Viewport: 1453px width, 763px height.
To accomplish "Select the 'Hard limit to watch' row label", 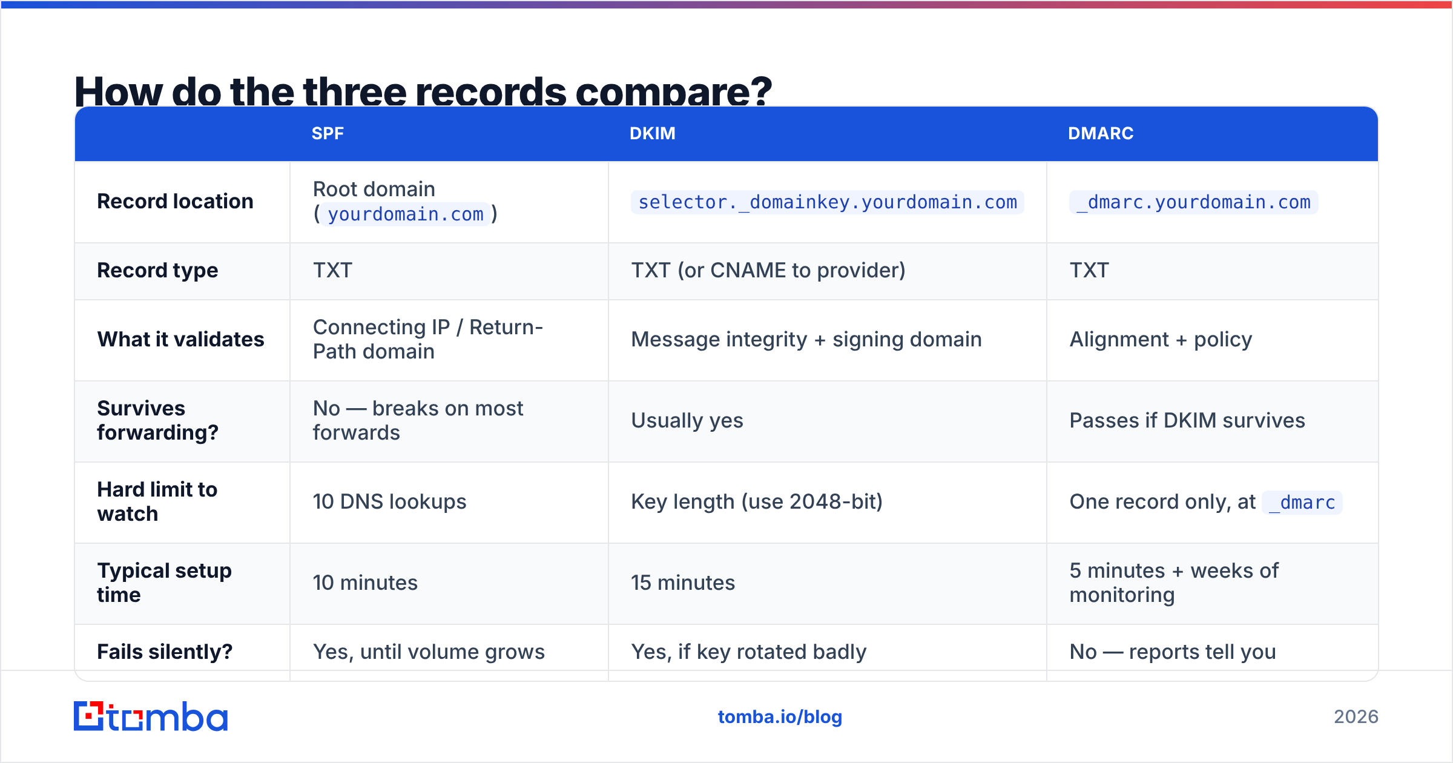I will [157, 502].
